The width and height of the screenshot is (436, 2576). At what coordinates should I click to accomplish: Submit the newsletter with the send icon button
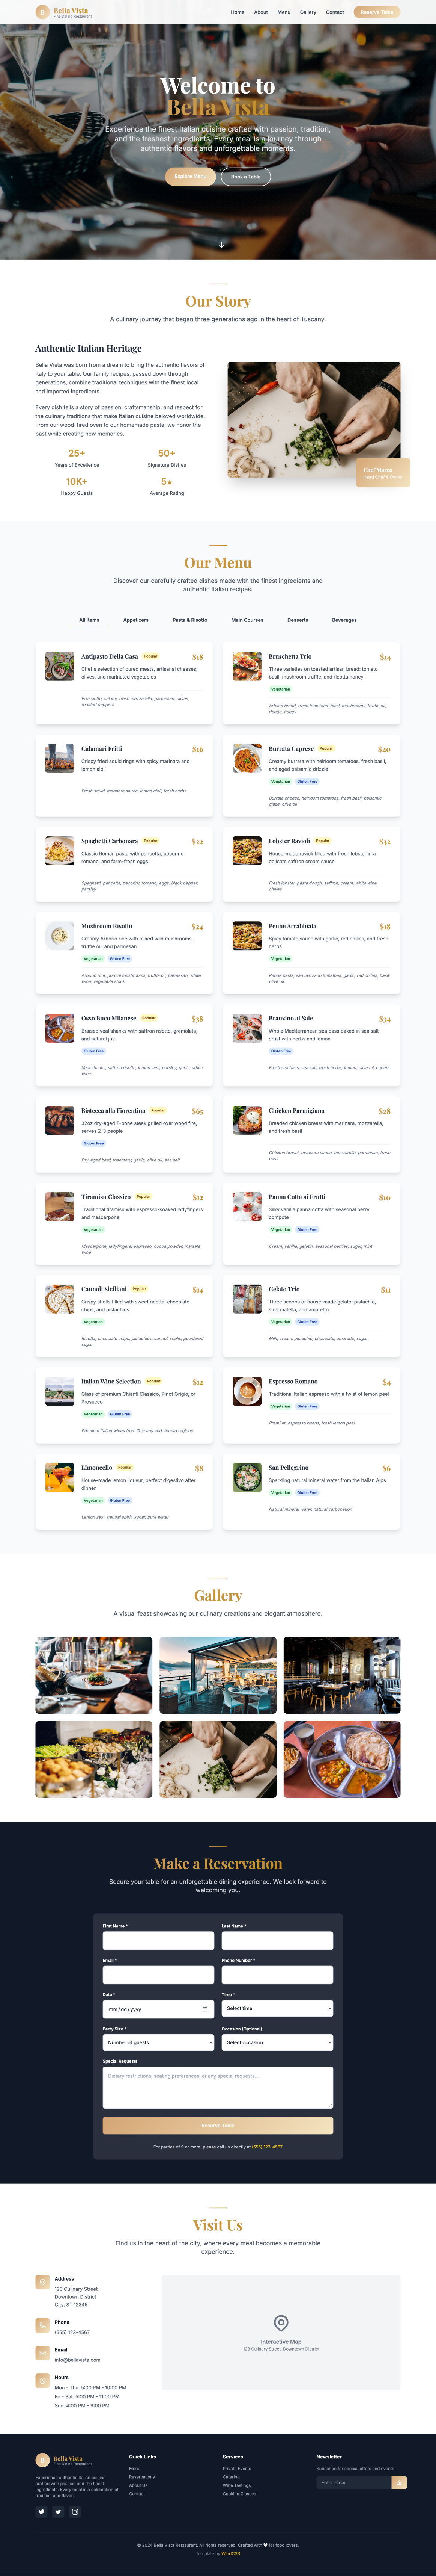[x=399, y=2482]
